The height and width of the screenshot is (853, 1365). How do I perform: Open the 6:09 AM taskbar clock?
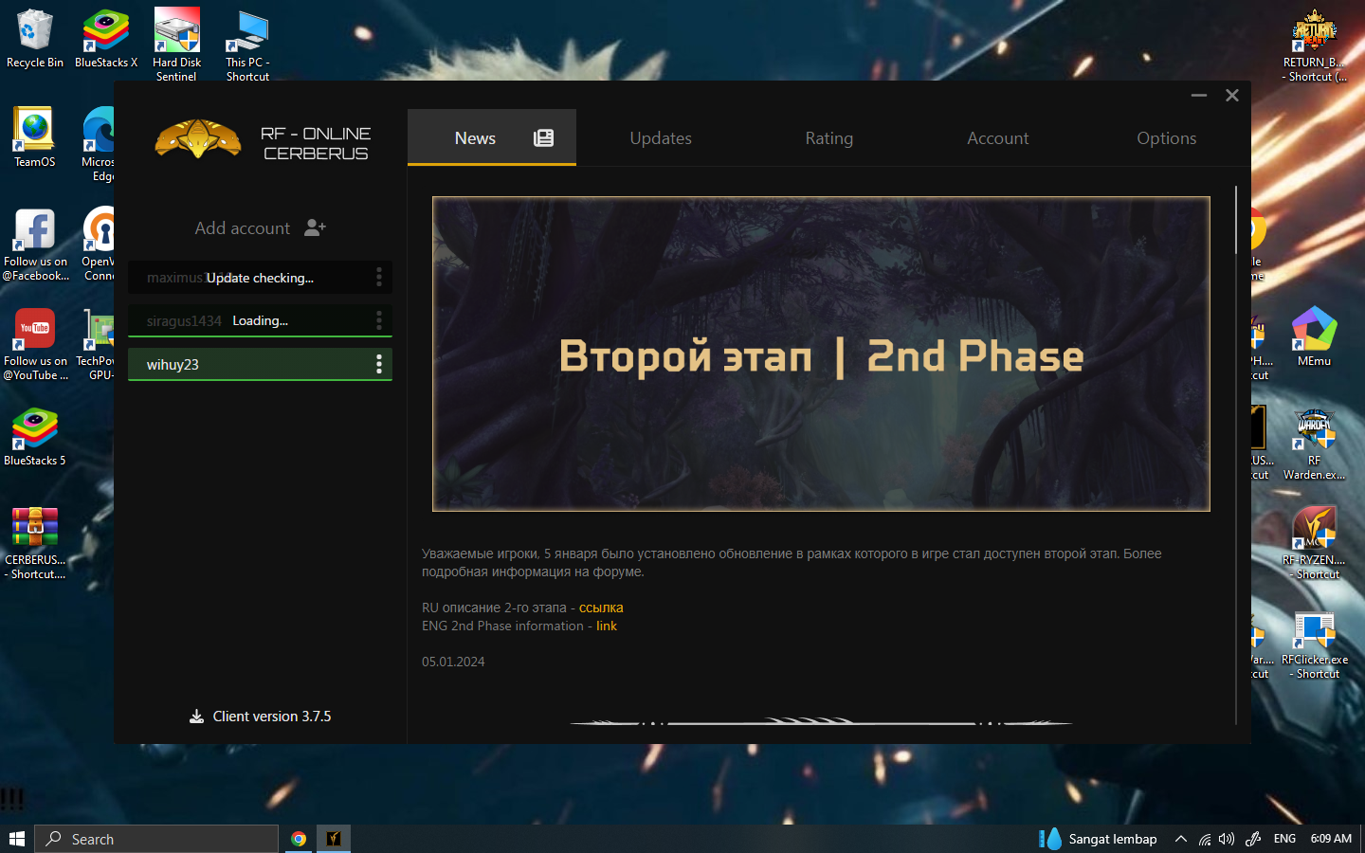click(1331, 839)
